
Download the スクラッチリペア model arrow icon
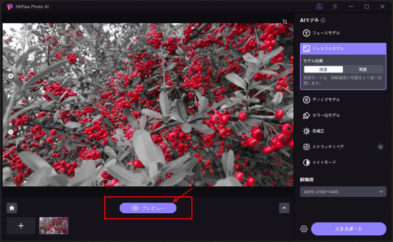click(x=380, y=147)
